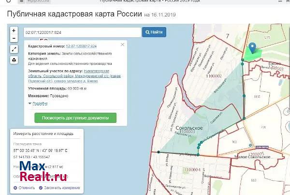Click the print map icon
The height and width of the screenshot is (195, 290).
[14, 60]
